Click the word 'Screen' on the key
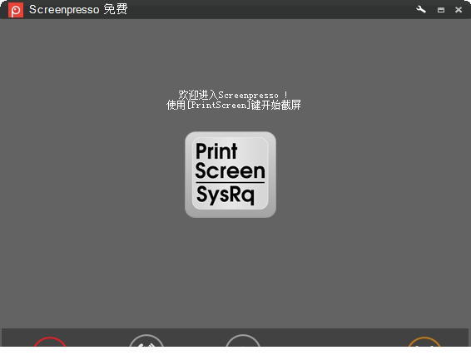 (x=231, y=170)
